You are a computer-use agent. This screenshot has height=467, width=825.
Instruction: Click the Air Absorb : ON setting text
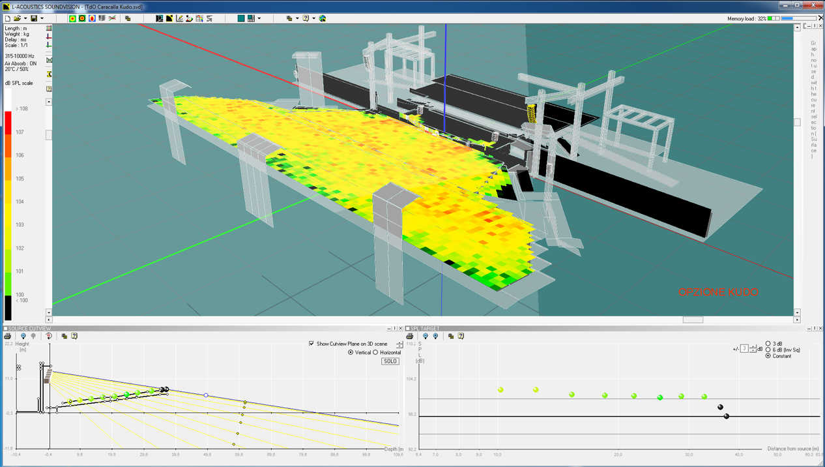(x=20, y=63)
